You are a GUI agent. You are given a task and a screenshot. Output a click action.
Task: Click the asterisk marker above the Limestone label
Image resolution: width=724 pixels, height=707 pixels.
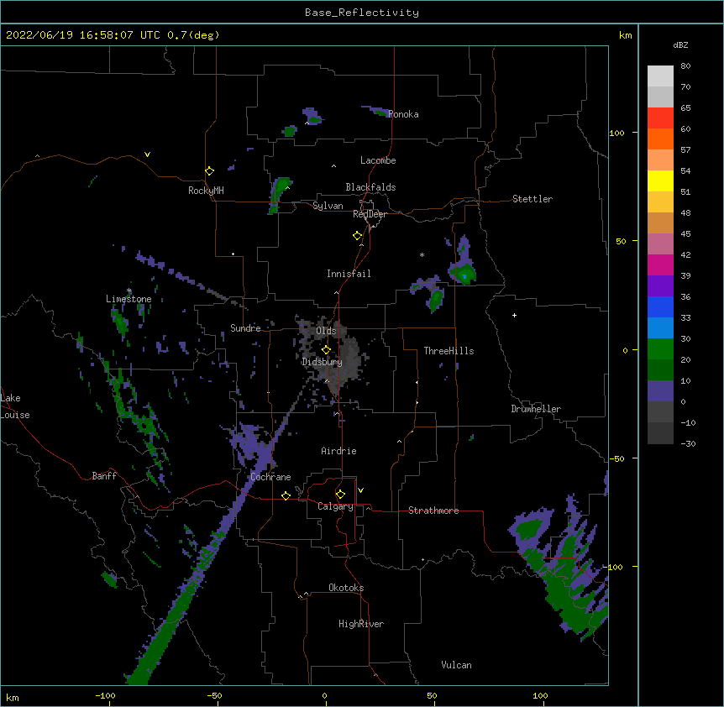(x=129, y=291)
